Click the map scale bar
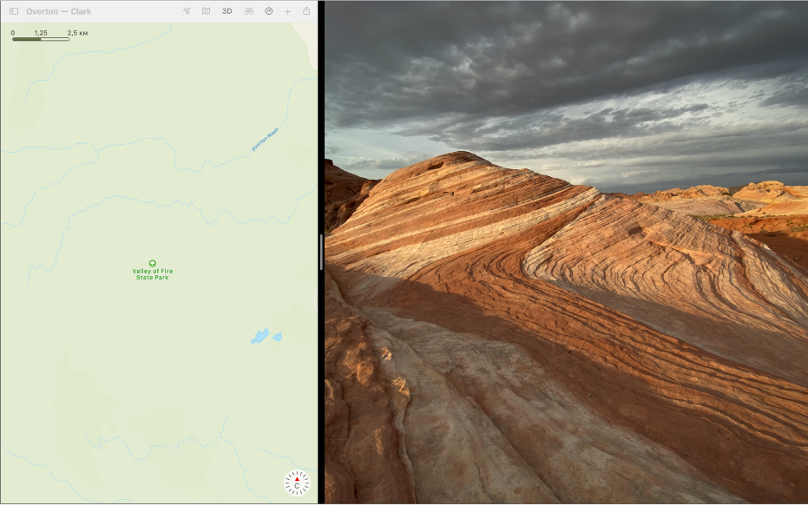Screen dimensions: 808x506 pyautogui.click(x=41, y=39)
